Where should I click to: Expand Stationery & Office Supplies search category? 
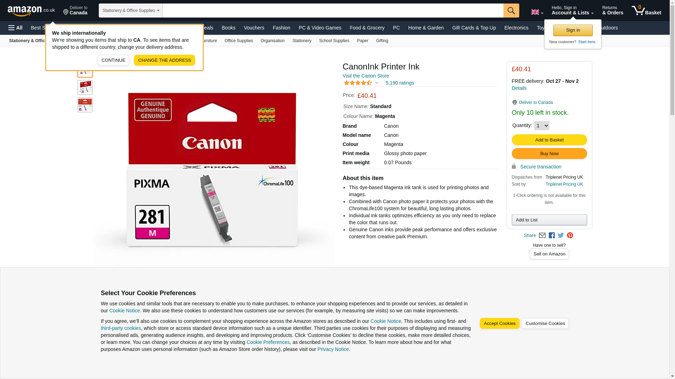131,11
